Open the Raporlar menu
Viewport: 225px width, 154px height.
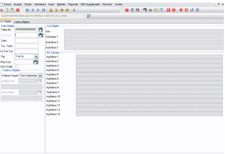73,4
